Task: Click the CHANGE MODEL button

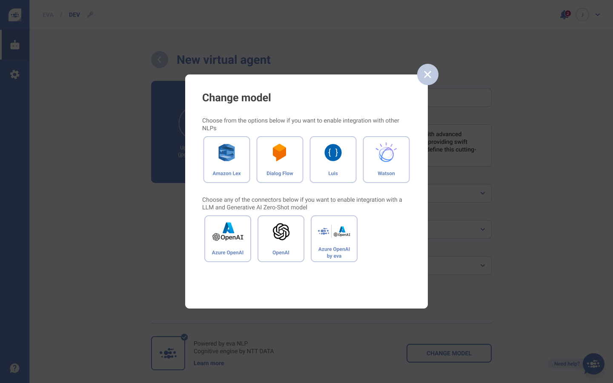Action: click(449, 353)
